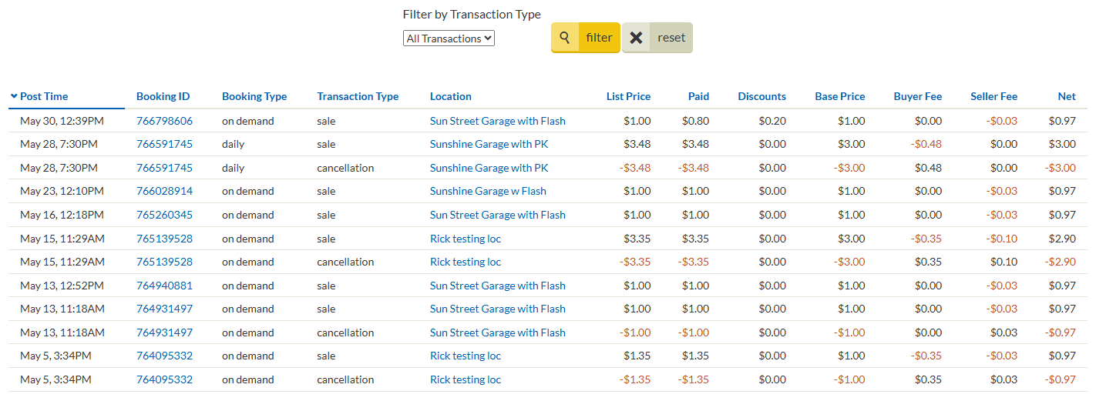Sort by Booking Type column header

tap(254, 96)
